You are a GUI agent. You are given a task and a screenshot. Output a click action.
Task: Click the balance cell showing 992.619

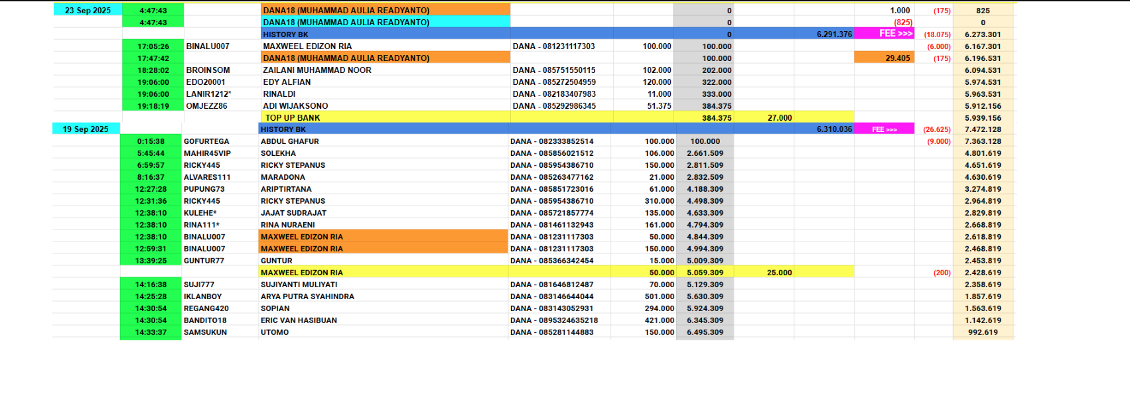click(982, 332)
